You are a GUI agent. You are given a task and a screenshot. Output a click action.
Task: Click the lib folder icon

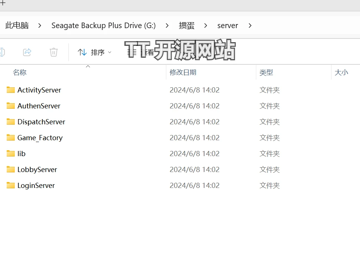click(x=11, y=154)
